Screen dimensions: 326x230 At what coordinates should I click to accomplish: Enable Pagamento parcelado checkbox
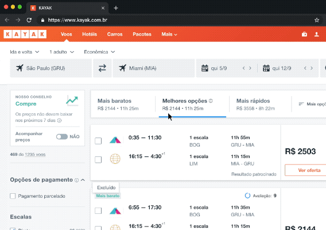click(x=13, y=196)
